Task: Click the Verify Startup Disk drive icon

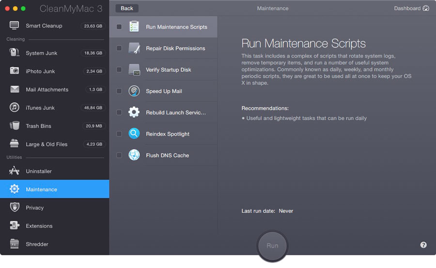Action: point(134,70)
